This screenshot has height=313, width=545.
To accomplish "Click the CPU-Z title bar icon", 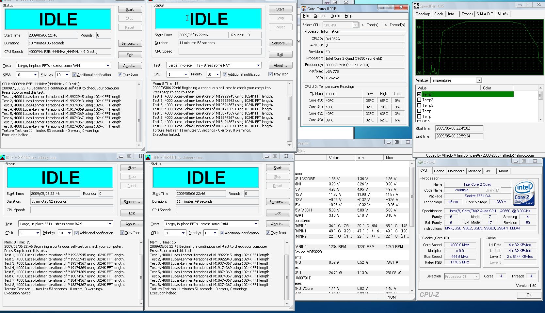I will coord(420,162).
